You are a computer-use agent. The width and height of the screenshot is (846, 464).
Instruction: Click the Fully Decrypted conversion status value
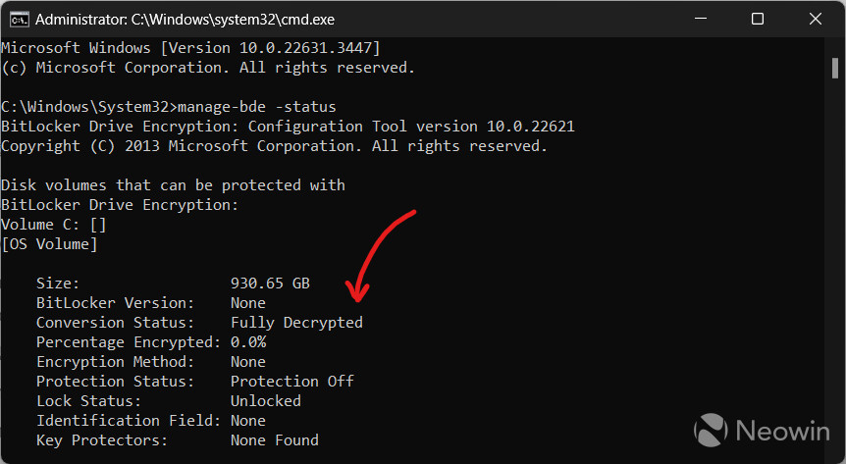(x=296, y=323)
